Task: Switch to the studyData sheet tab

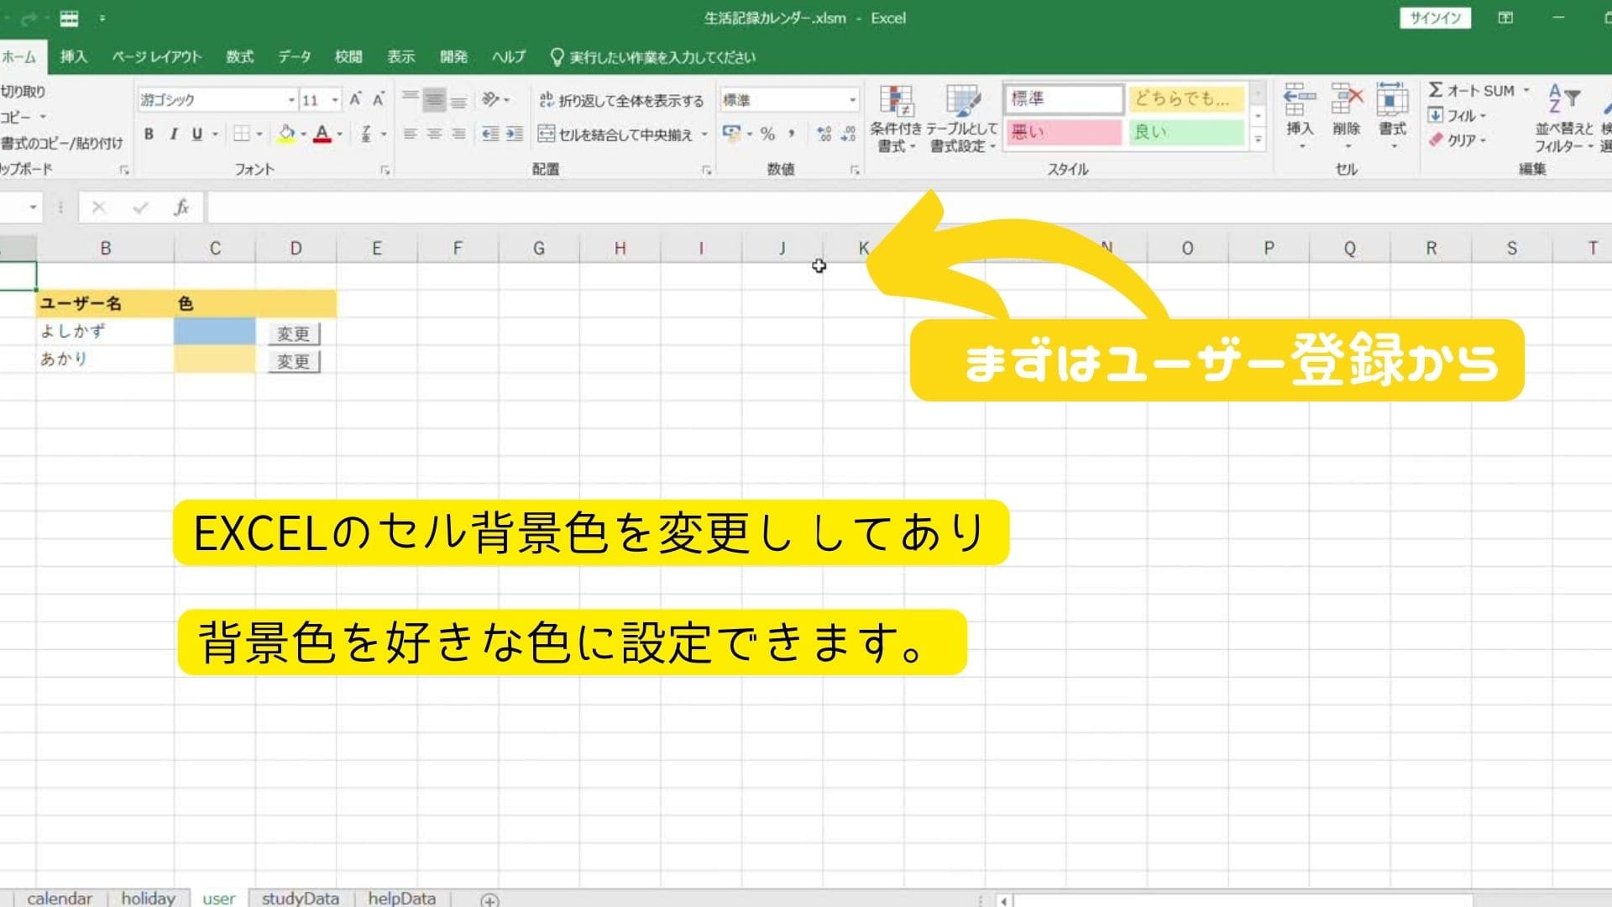Action: tap(301, 898)
